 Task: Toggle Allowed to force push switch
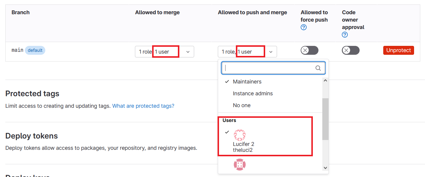click(309, 50)
